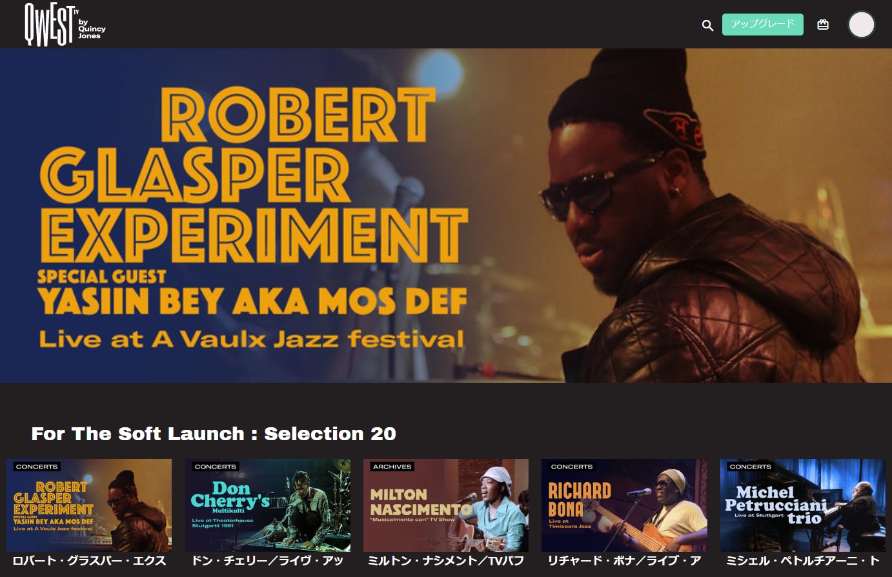Open the user profile avatar
The image size is (892, 577).
[x=861, y=25]
